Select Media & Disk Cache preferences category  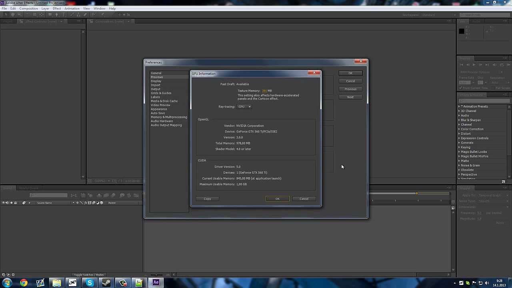tap(164, 101)
